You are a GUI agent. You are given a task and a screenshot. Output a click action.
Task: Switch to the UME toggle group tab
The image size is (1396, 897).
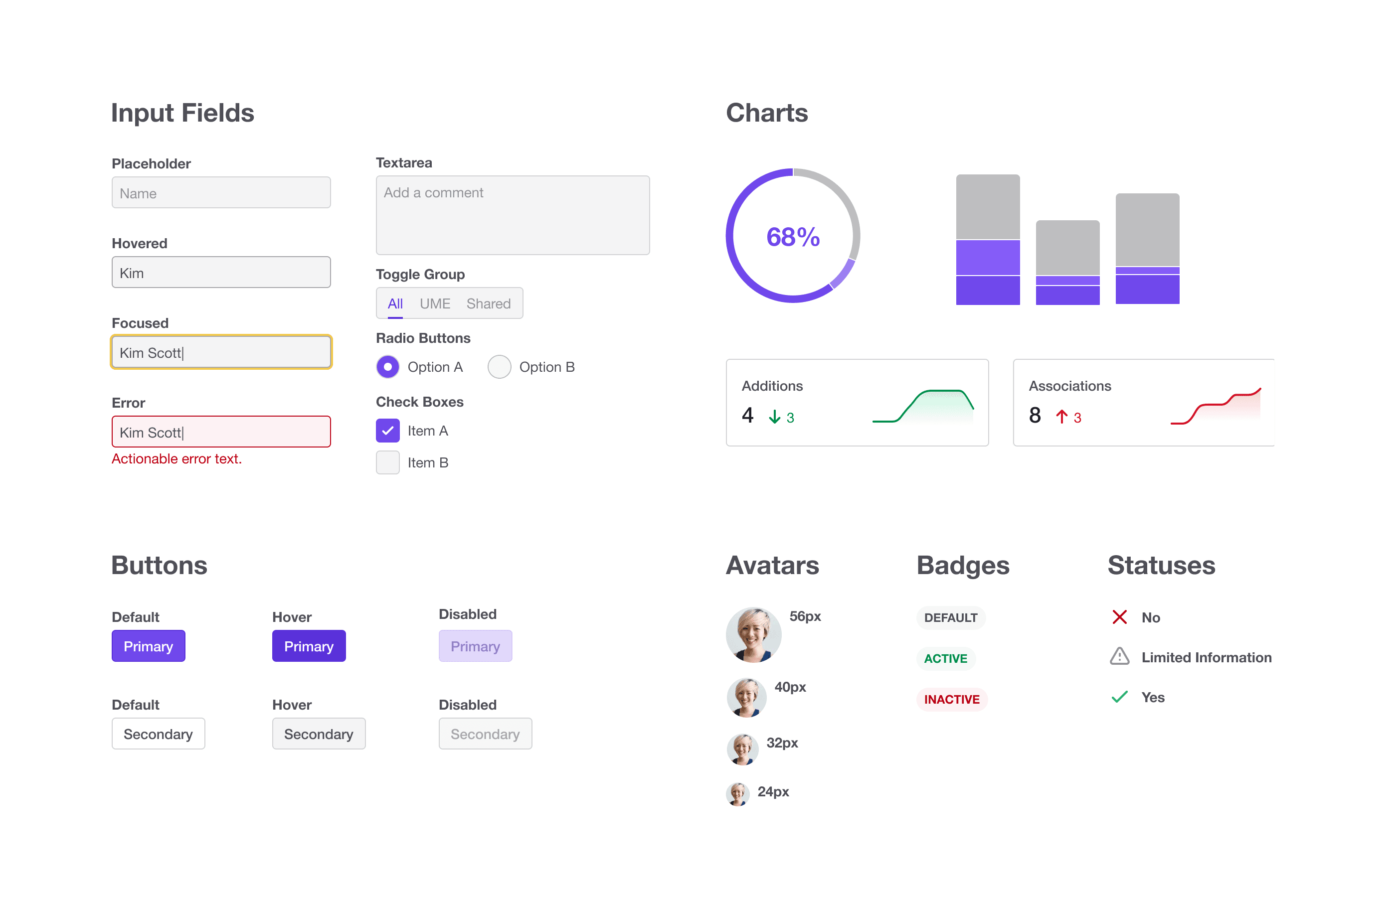point(434,302)
